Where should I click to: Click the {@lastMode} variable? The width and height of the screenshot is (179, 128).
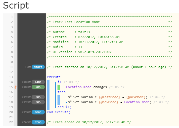coord(109,97)
